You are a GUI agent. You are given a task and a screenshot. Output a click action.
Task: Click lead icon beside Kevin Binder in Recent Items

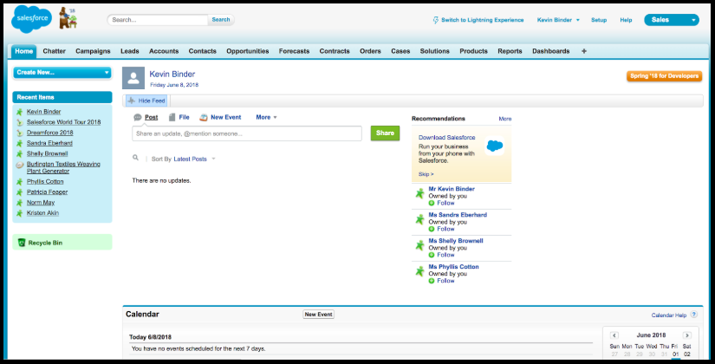pyautogui.click(x=20, y=112)
